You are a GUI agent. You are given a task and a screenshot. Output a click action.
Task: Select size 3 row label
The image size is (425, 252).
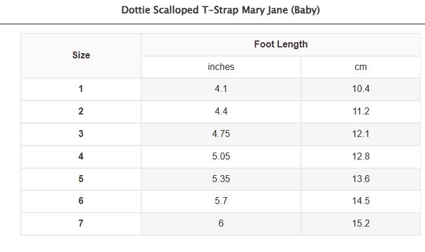(x=81, y=134)
